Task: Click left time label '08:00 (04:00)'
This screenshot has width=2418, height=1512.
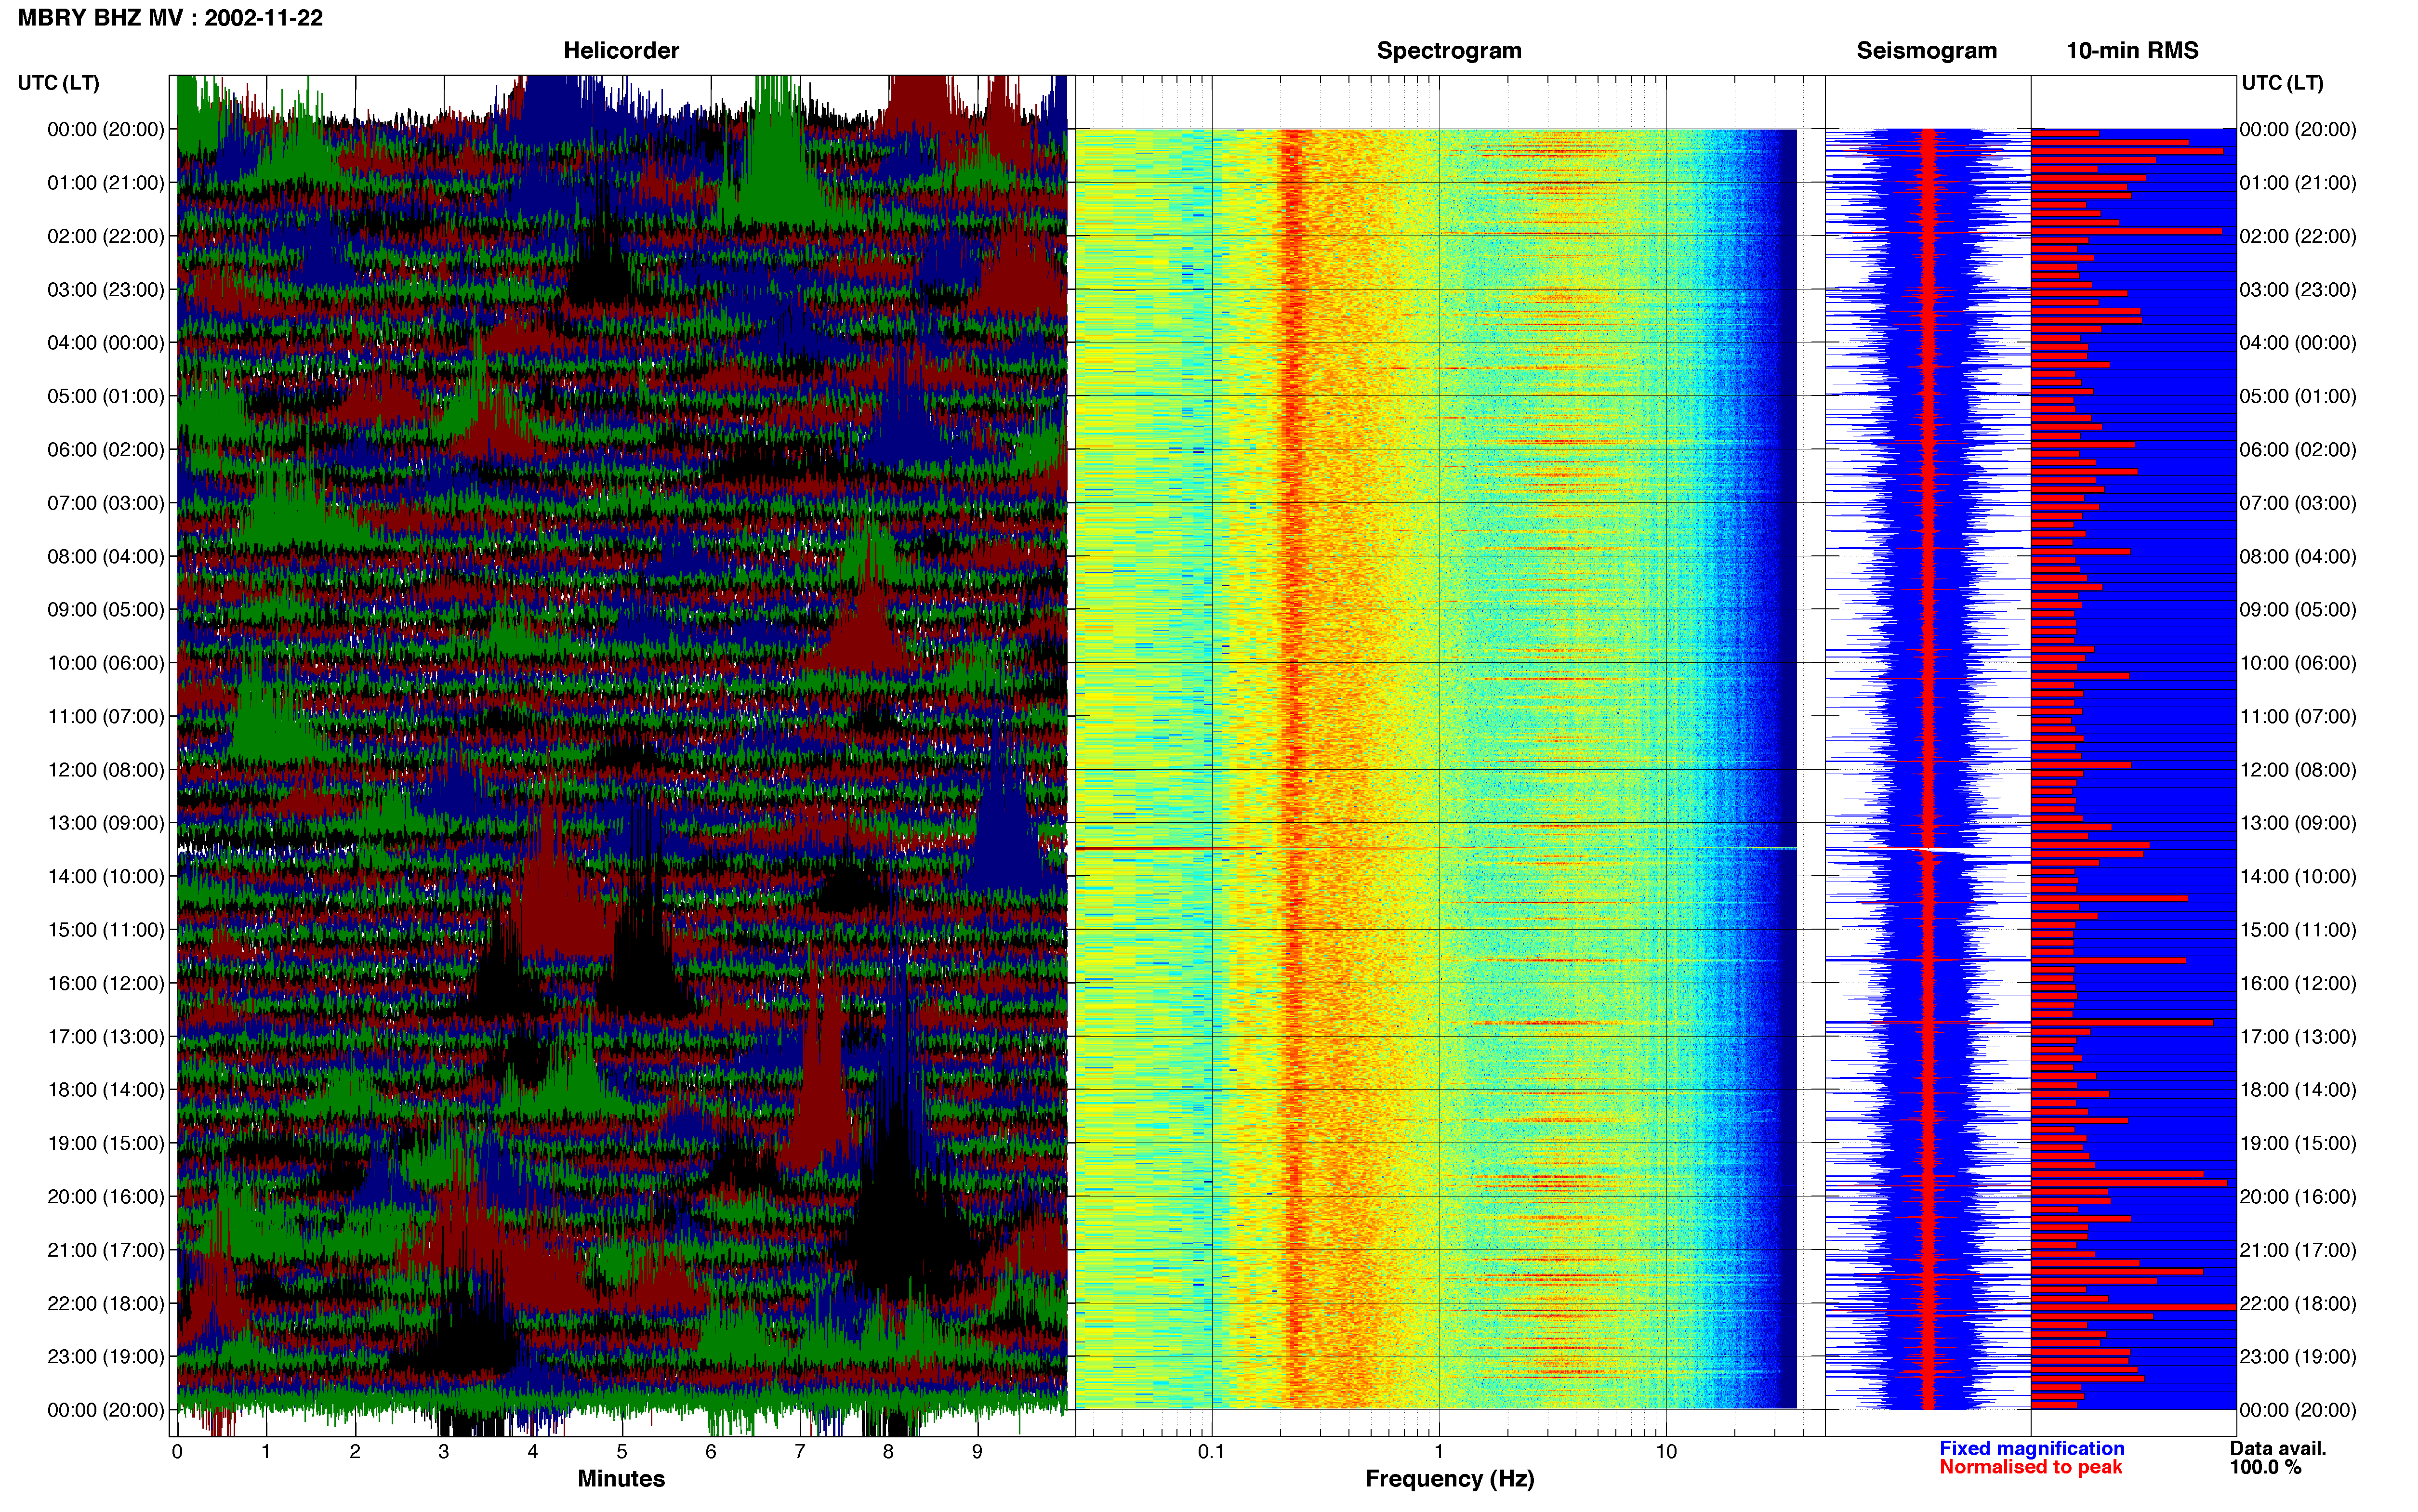Action: pos(106,556)
